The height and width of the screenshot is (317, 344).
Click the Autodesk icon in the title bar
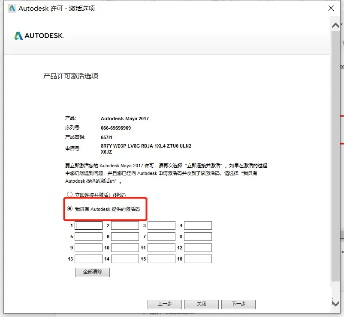coord(12,8)
